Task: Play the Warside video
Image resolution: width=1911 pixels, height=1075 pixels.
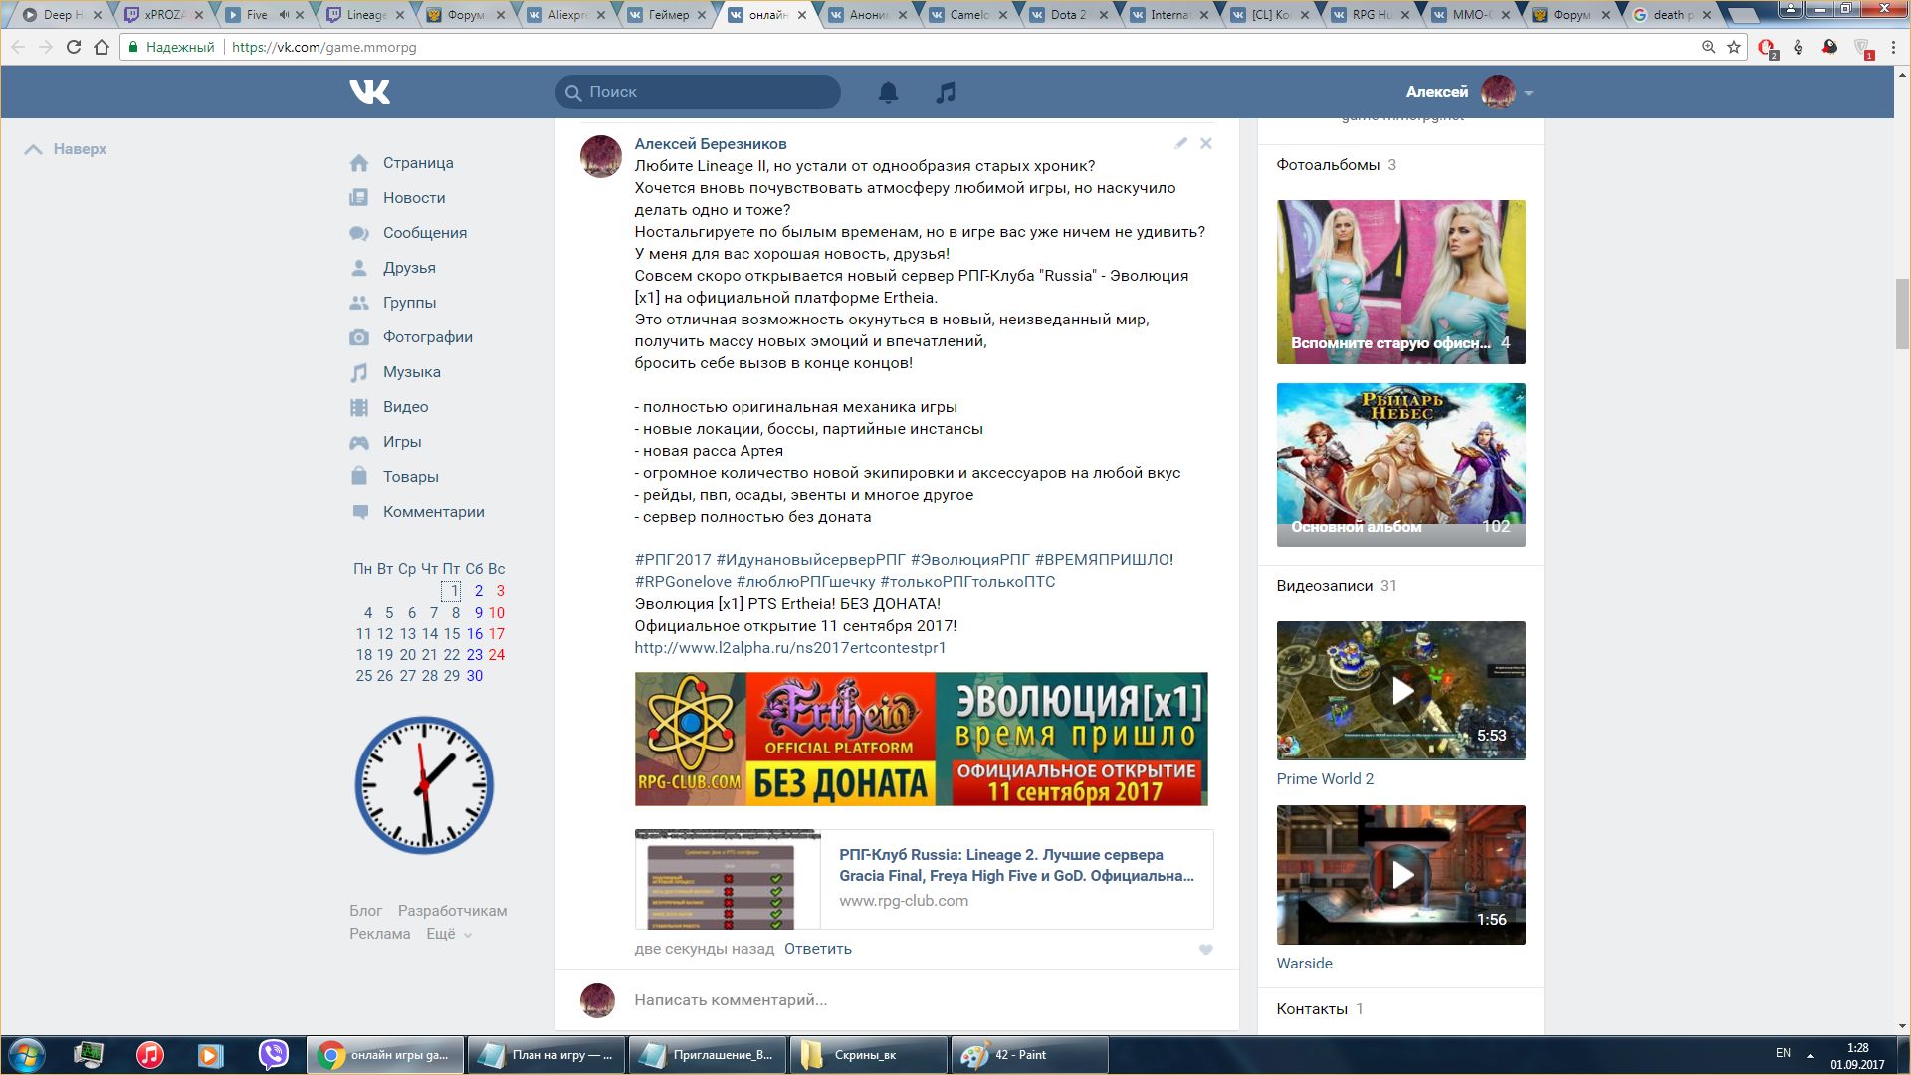Action: pos(1400,875)
